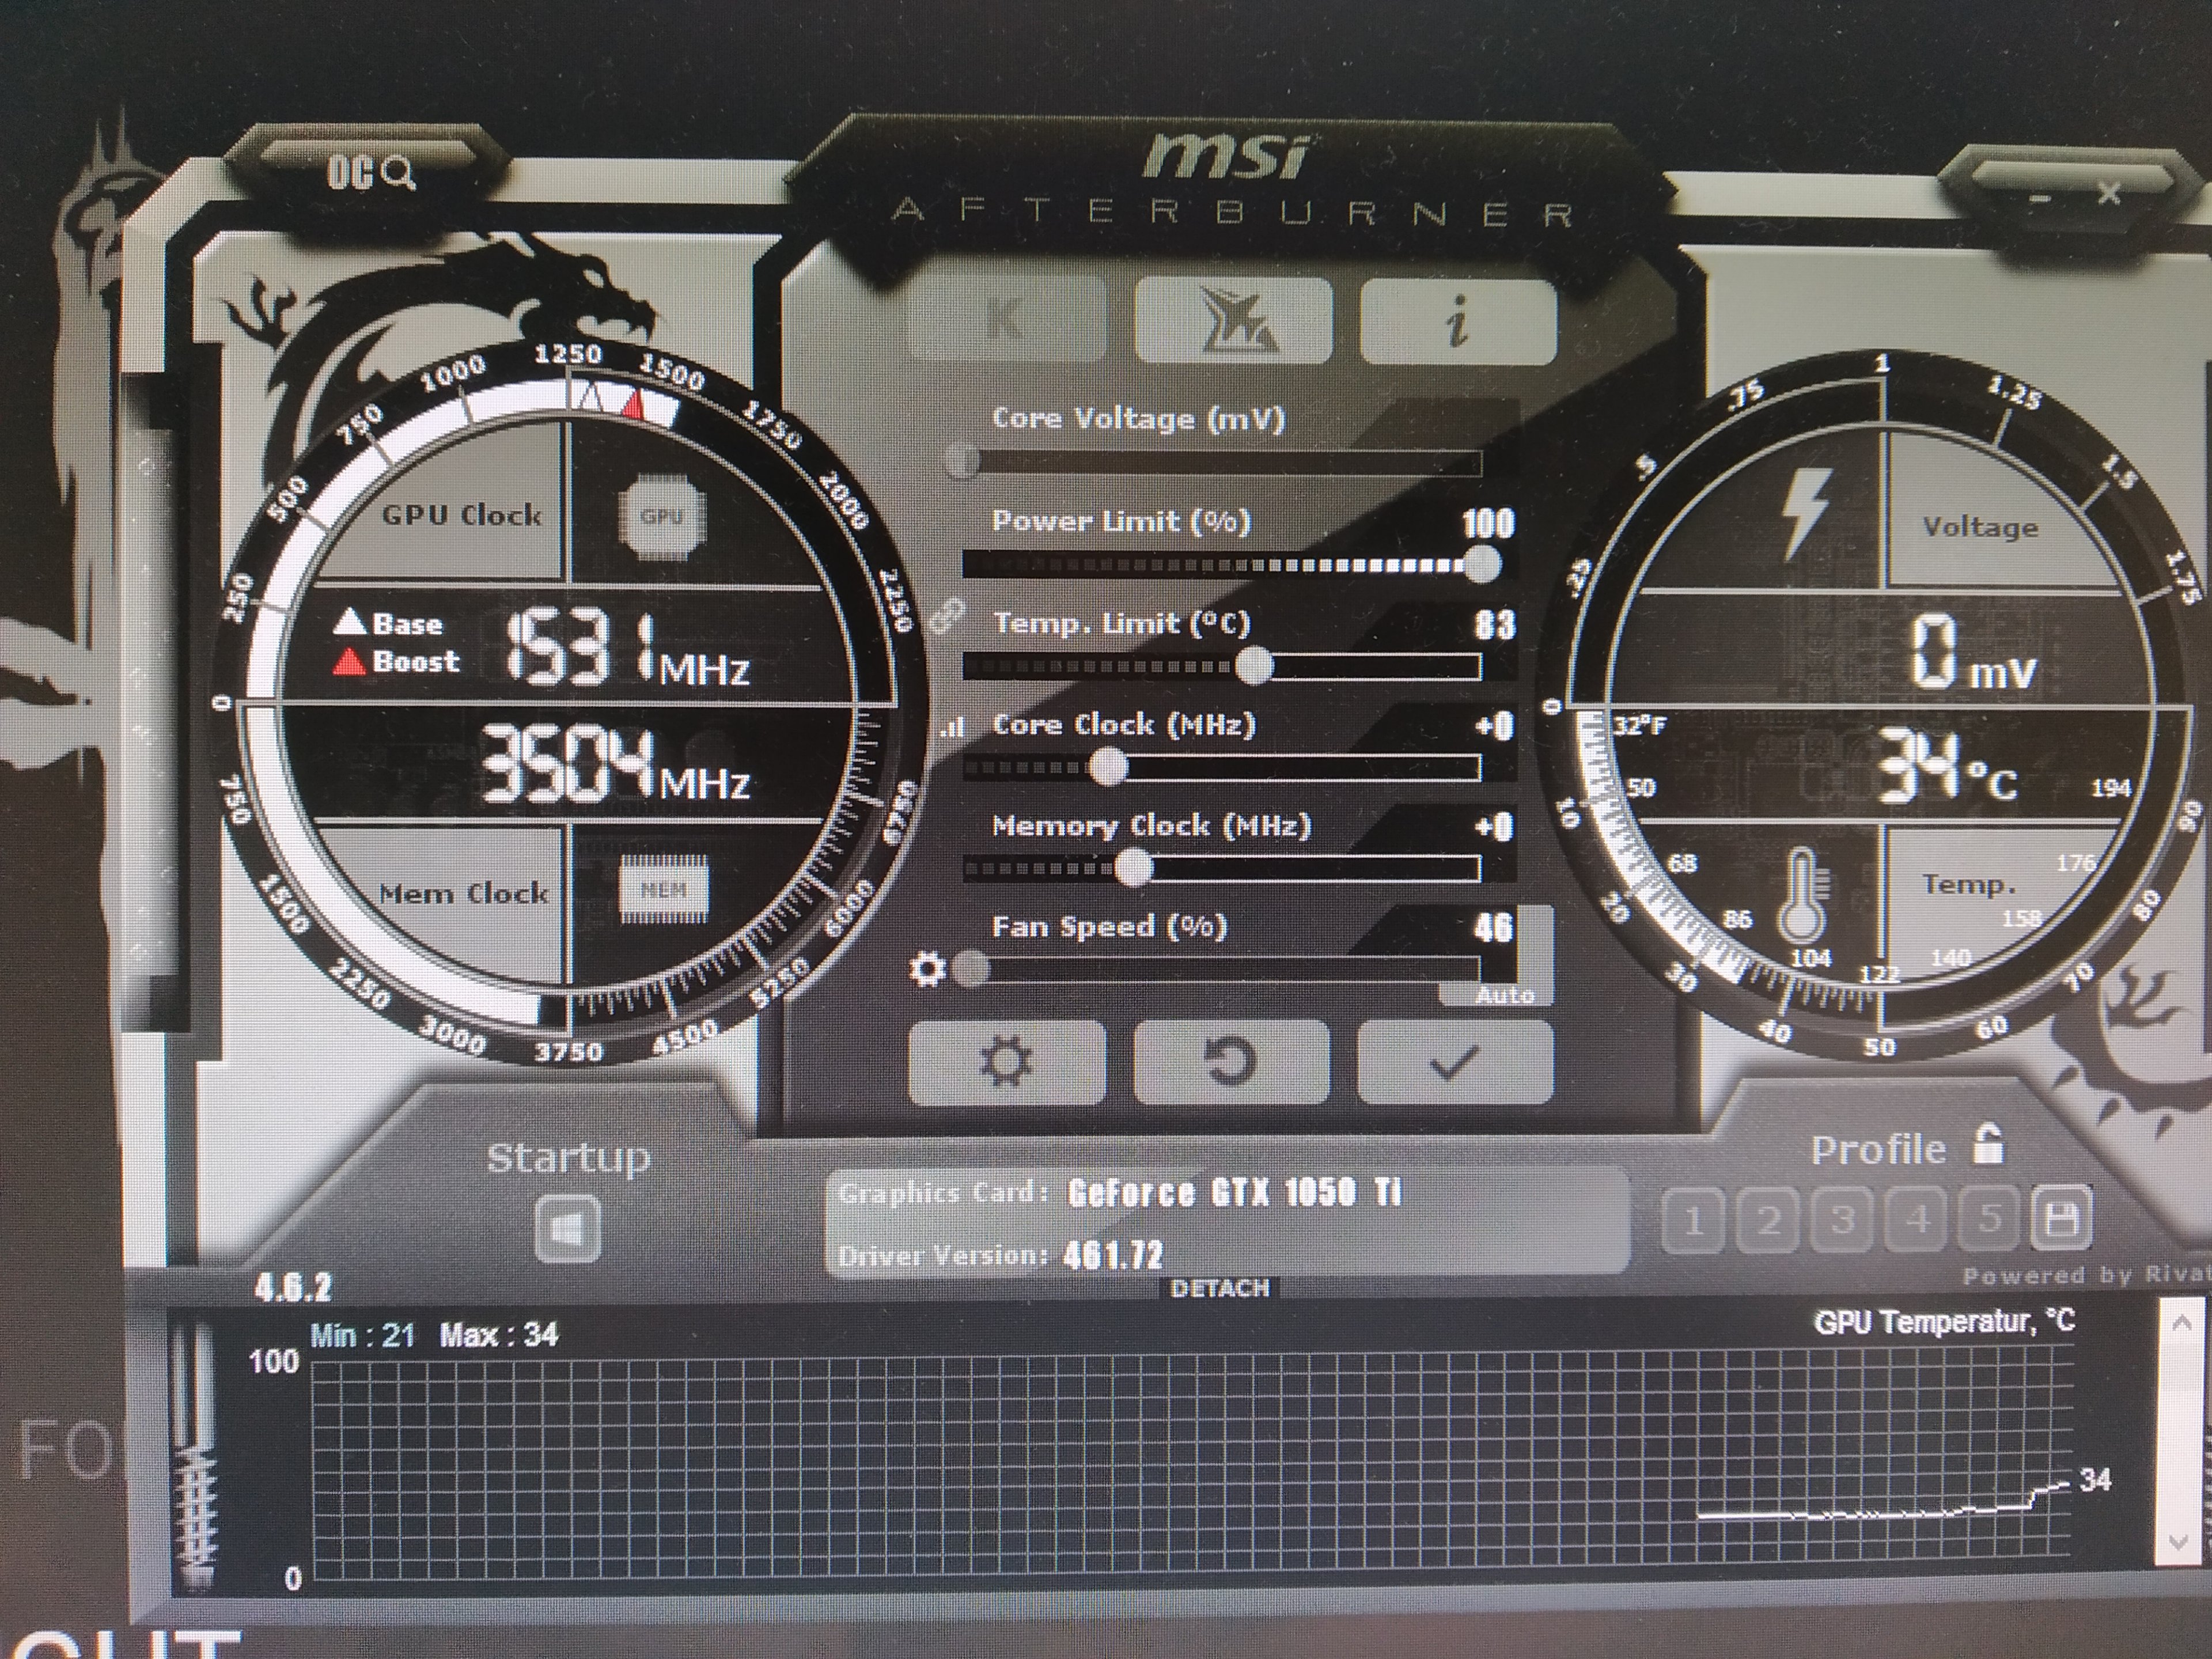Apply settings with the checkmark button
The image size is (2212, 1659).
[x=1455, y=1061]
